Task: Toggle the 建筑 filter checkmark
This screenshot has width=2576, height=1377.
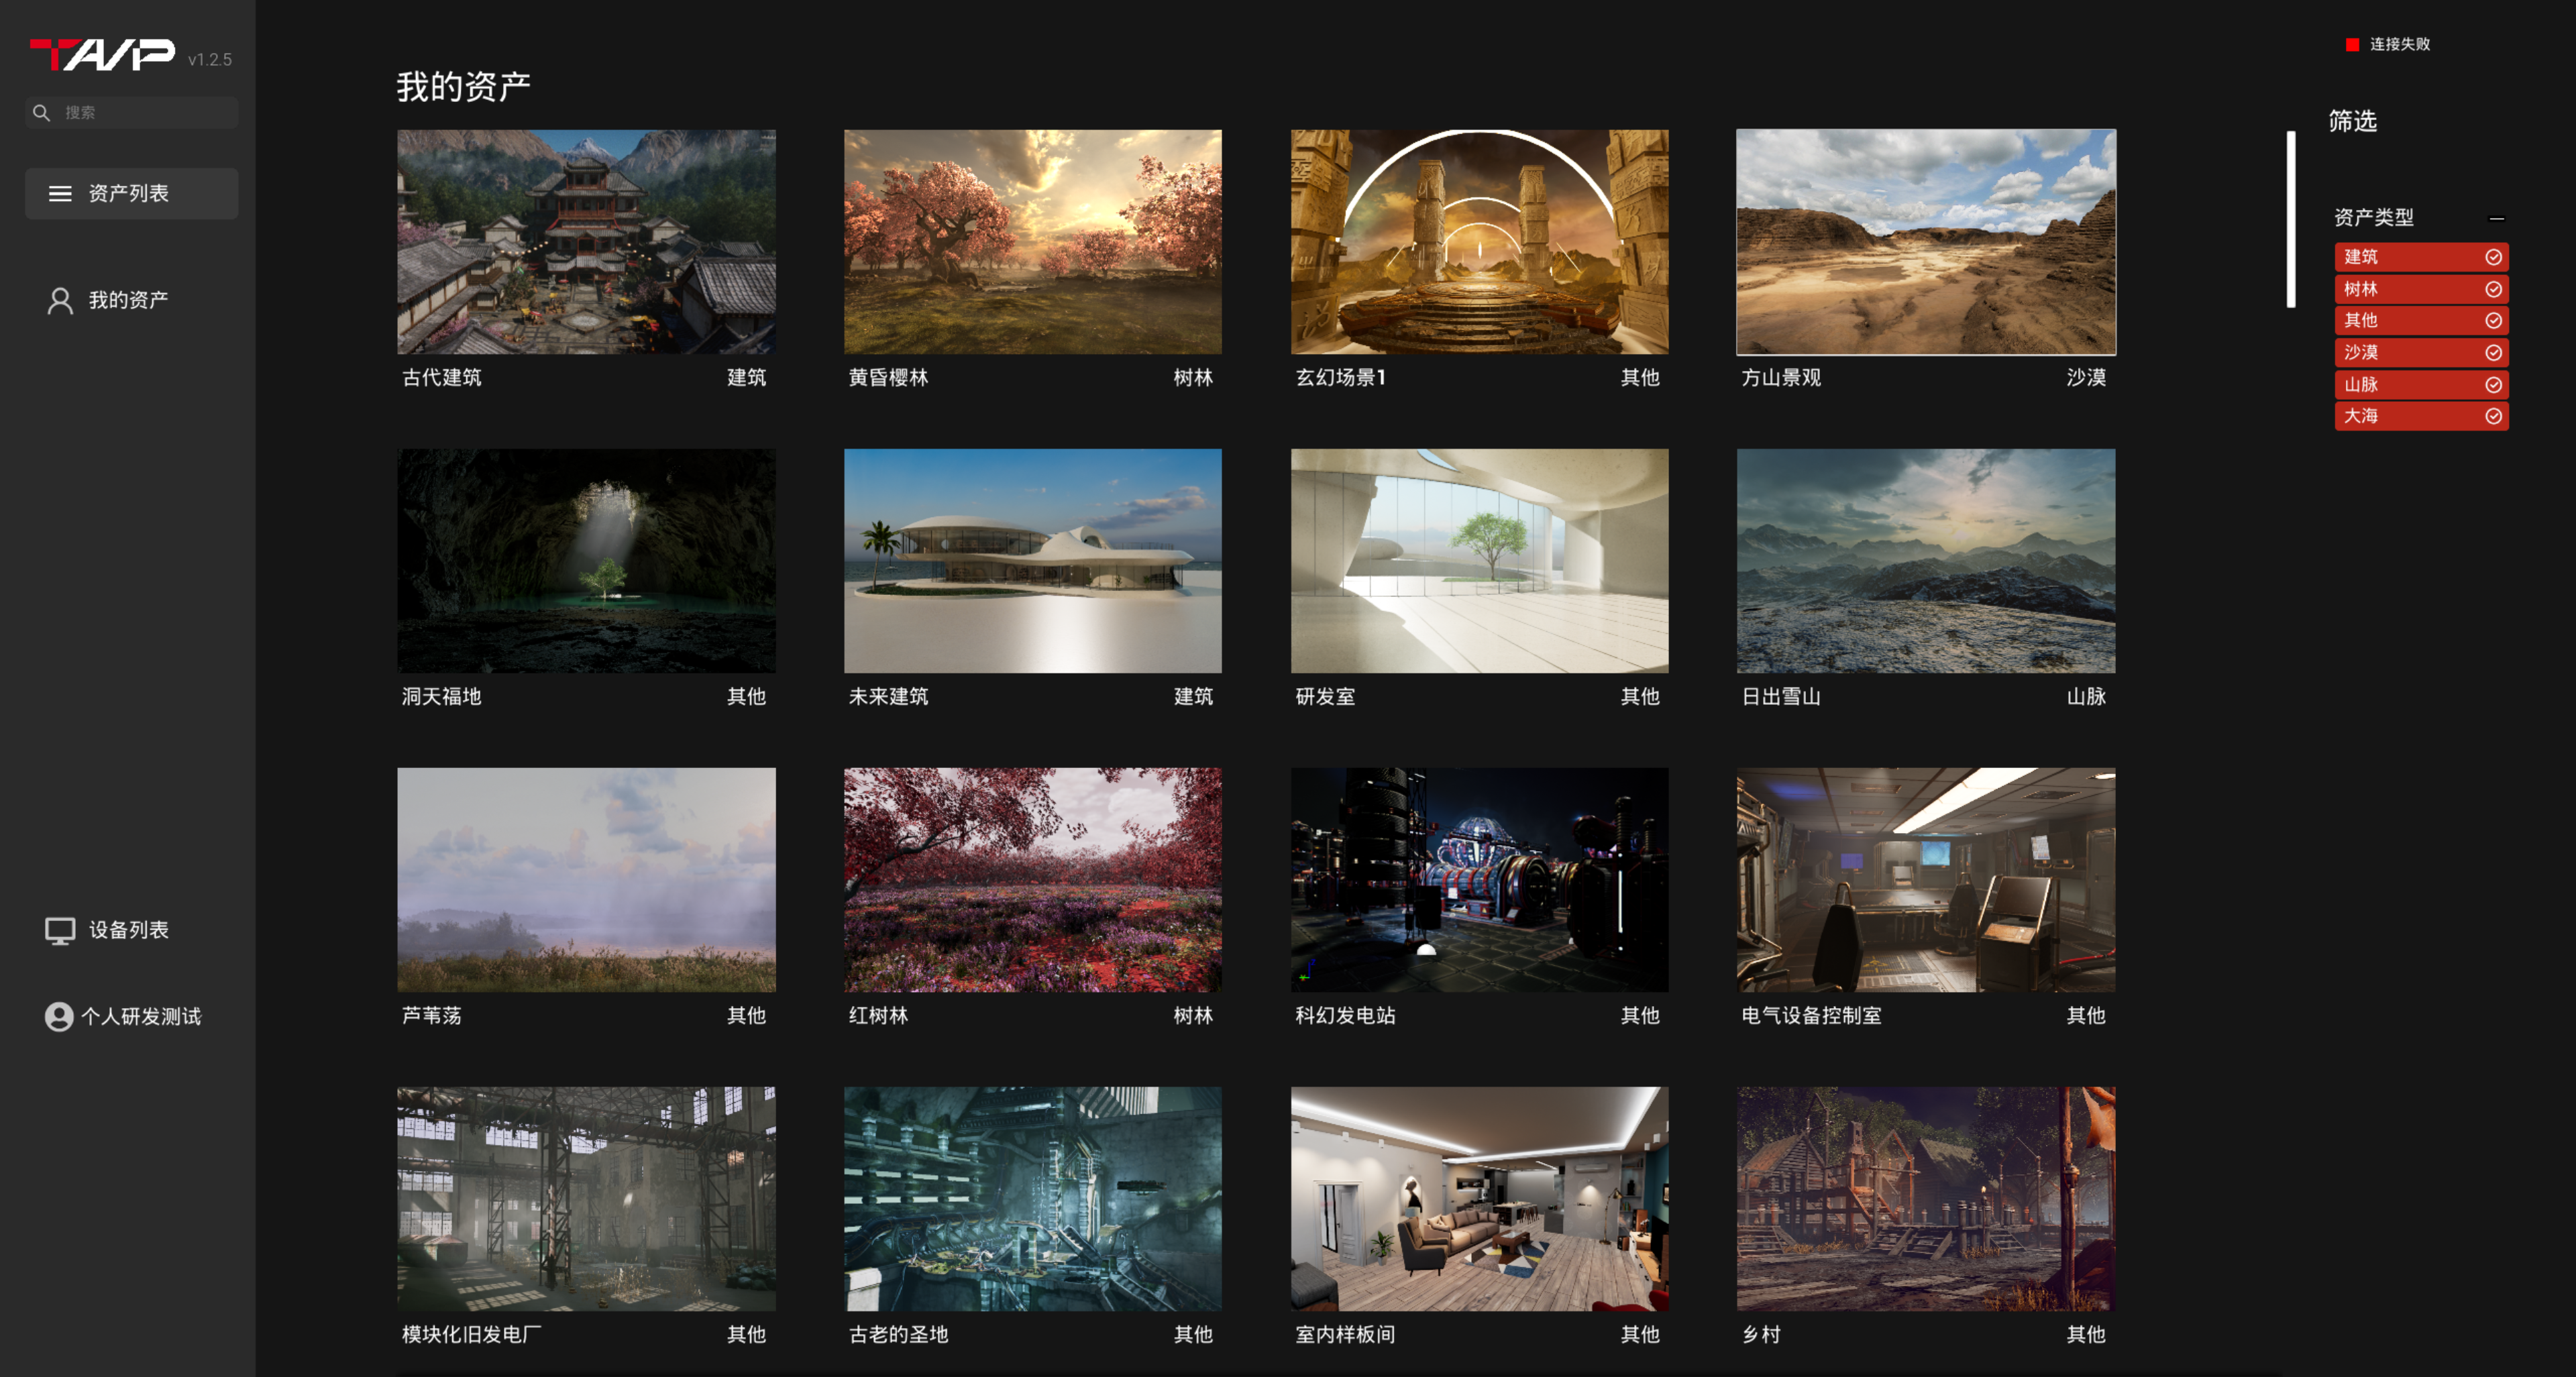Action: (x=2493, y=258)
